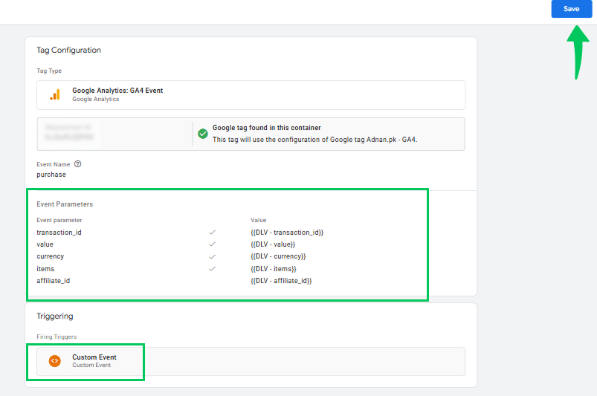The width and height of the screenshot is (597, 396).
Task: Click the {{DLV - transaction_id}} value
Action: [287, 233]
